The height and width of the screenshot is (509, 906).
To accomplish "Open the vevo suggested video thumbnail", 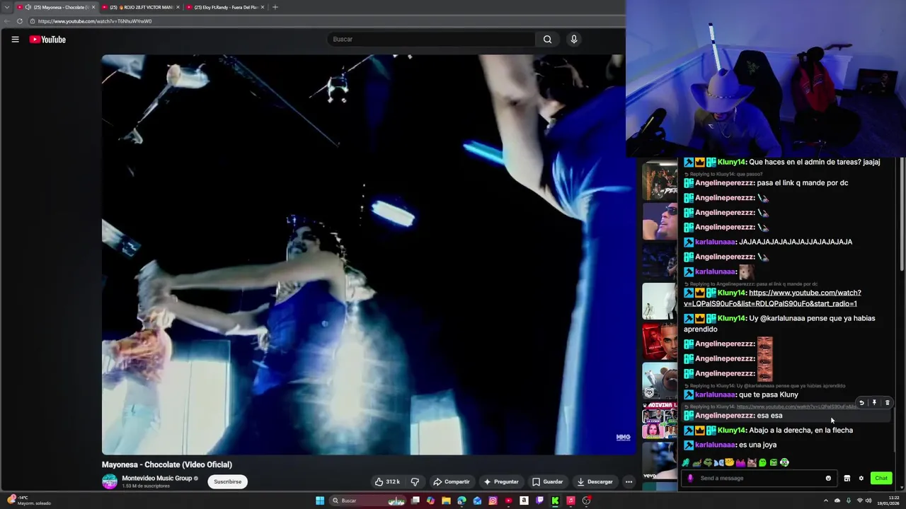I will tap(660, 461).
